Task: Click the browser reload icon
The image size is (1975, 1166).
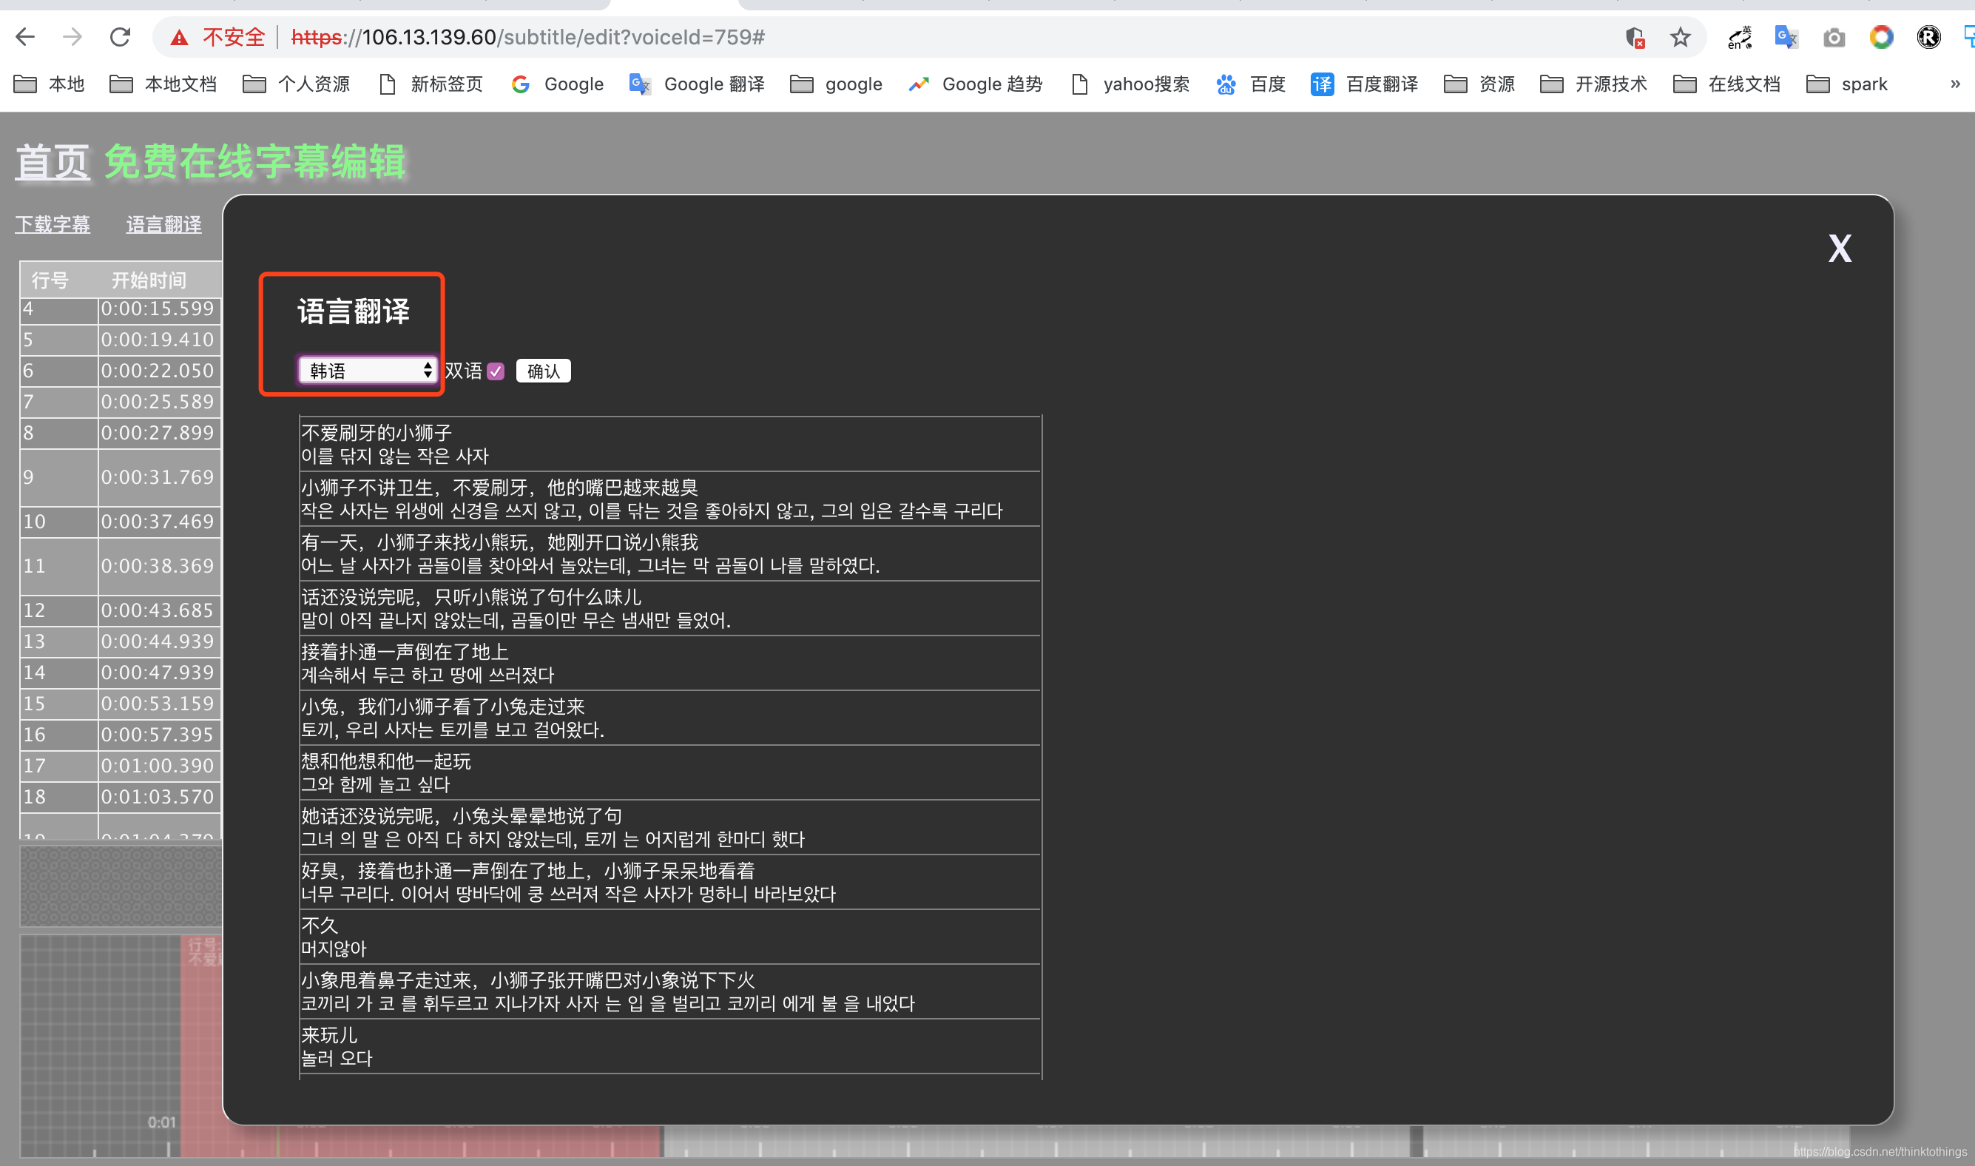Action: 120,37
